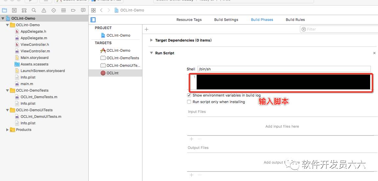Remove the selected input file with minus button
Viewport: 378px width, 181px height.
(x=199, y=139)
